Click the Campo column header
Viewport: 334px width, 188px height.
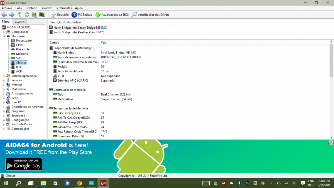73,43
